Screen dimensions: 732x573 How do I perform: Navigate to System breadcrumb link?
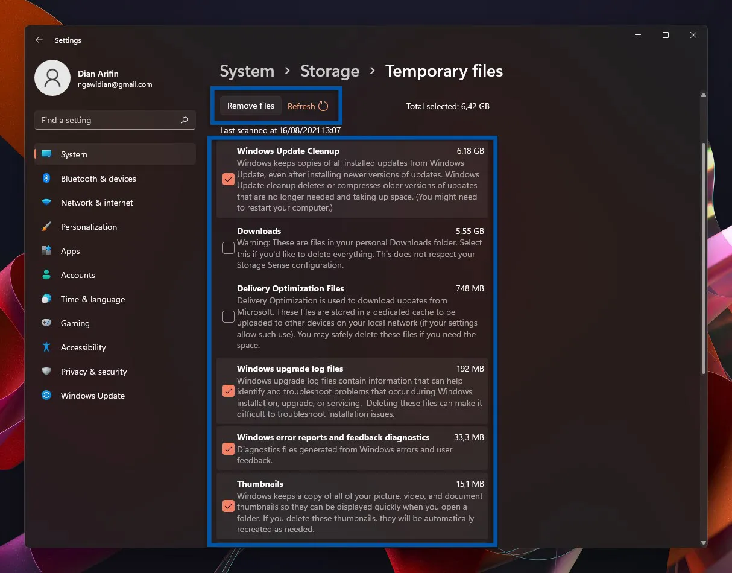tap(247, 71)
